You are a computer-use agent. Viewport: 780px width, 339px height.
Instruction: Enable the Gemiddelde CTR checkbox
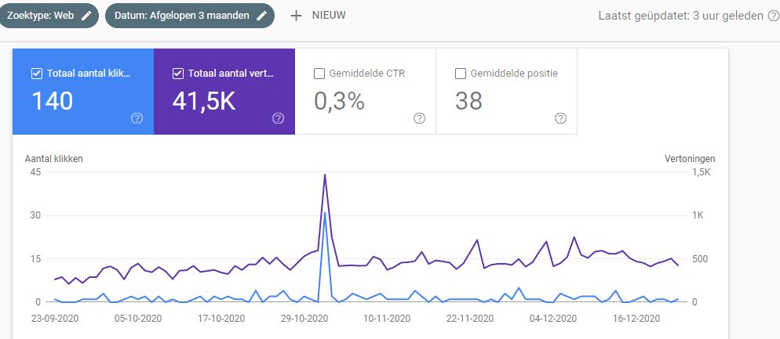pyautogui.click(x=319, y=74)
